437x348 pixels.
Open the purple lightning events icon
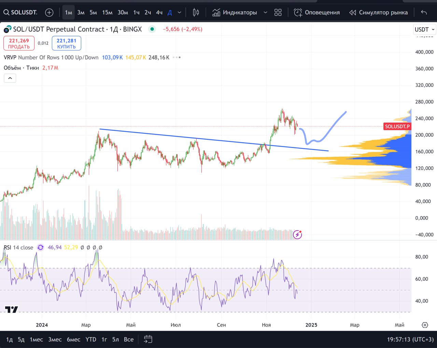[297, 235]
